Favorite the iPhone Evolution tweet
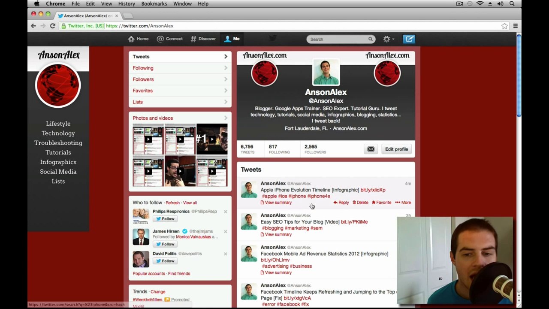The image size is (549, 309). [381, 203]
